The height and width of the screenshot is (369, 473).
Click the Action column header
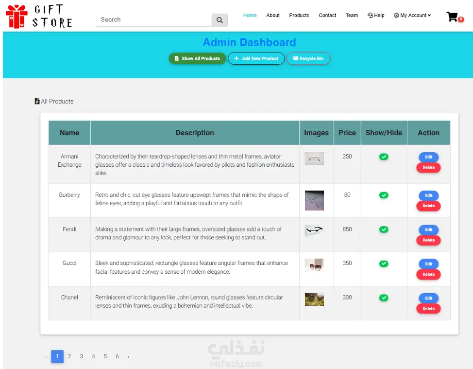coord(429,133)
